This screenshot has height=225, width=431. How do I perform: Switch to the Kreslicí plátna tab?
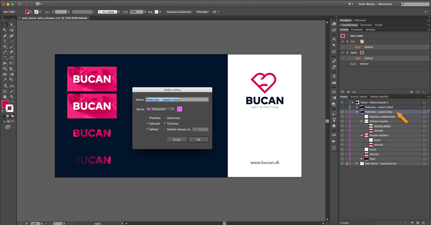[359, 97]
